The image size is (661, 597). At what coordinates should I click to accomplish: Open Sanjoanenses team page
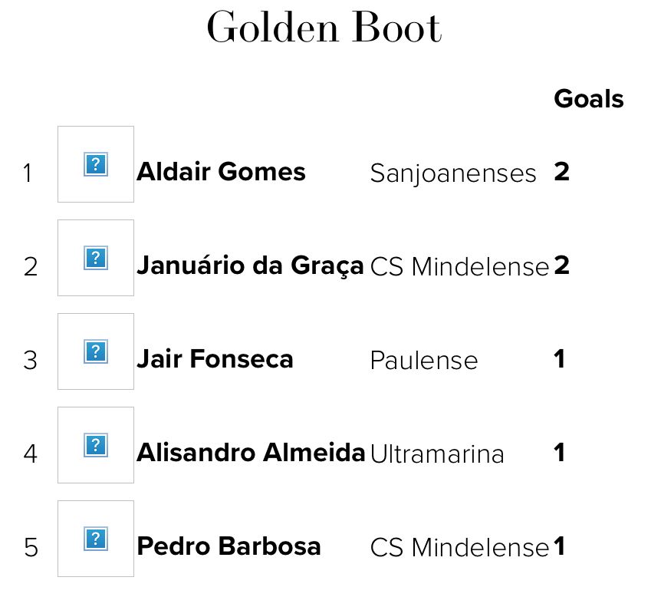(453, 174)
